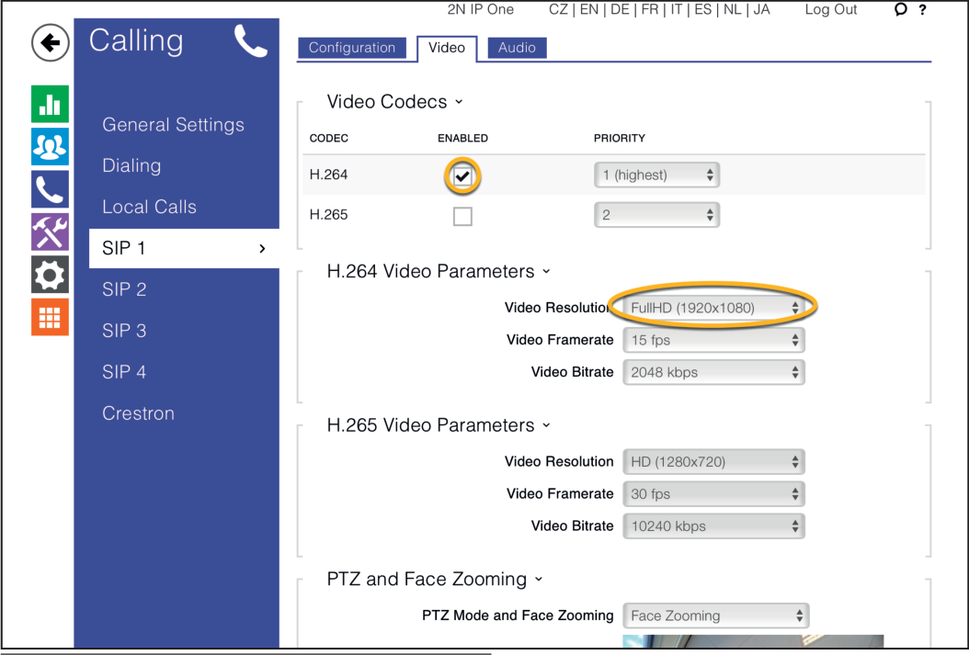Open the H.265 Video Framerate dropdown
Image resolution: width=969 pixels, height=655 pixels.
pos(713,493)
